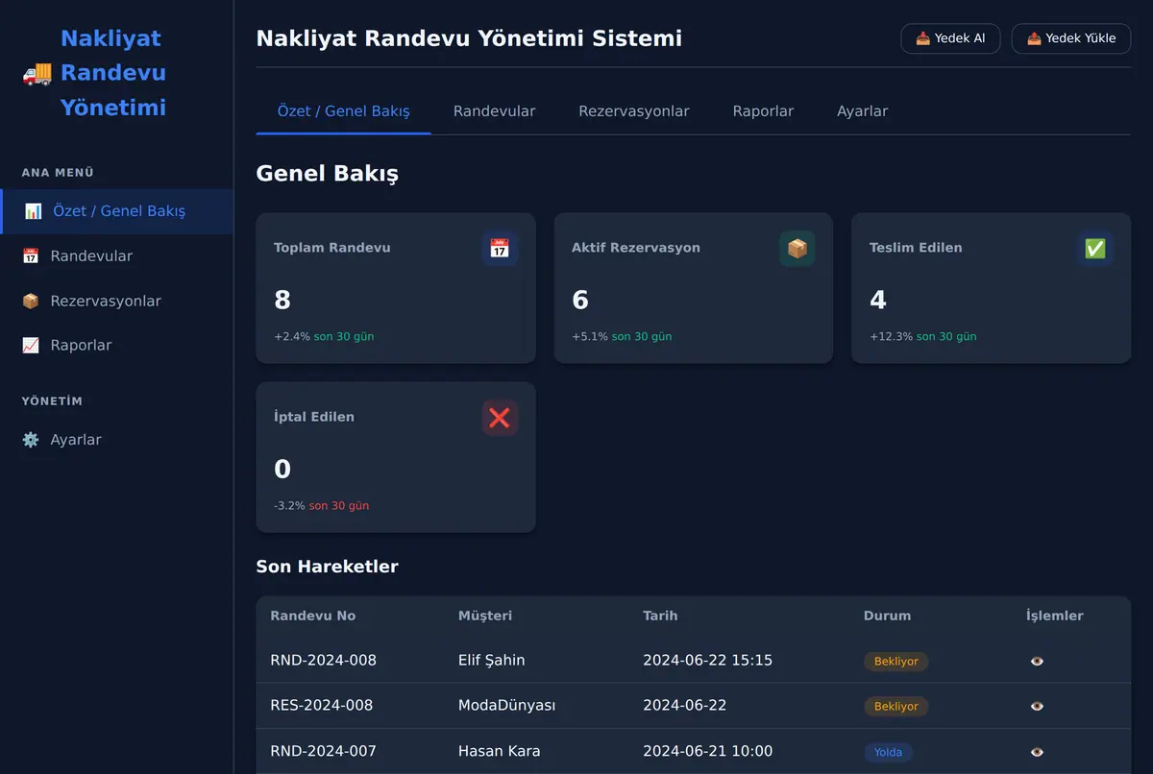1153x774 pixels.
Task: Click the Toplam Randevu value 8
Action: click(282, 301)
